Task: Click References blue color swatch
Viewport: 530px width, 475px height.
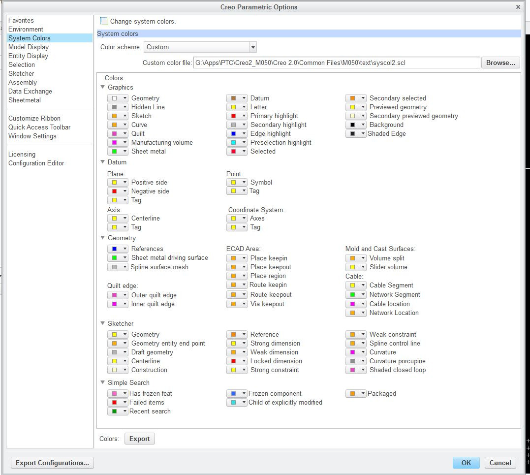Action: pyautogui.click(x=115, y=249)
